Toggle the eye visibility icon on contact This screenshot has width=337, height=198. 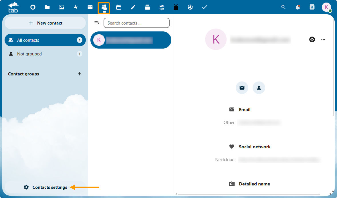click(312, 39)
